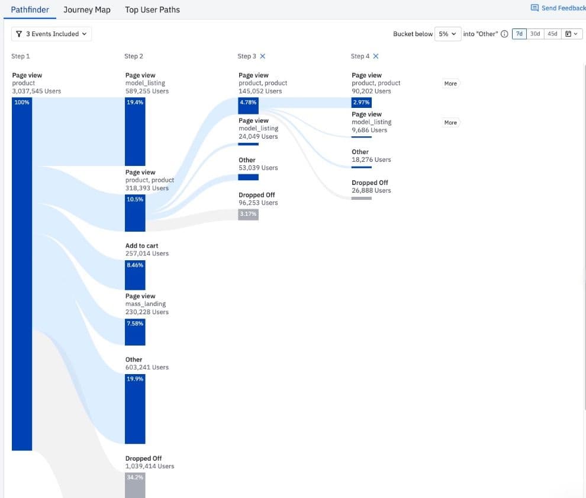Screen dimensions: 586x498
Task: Click the 100% bar in Step 1
Action: click(x=22, y=273)
